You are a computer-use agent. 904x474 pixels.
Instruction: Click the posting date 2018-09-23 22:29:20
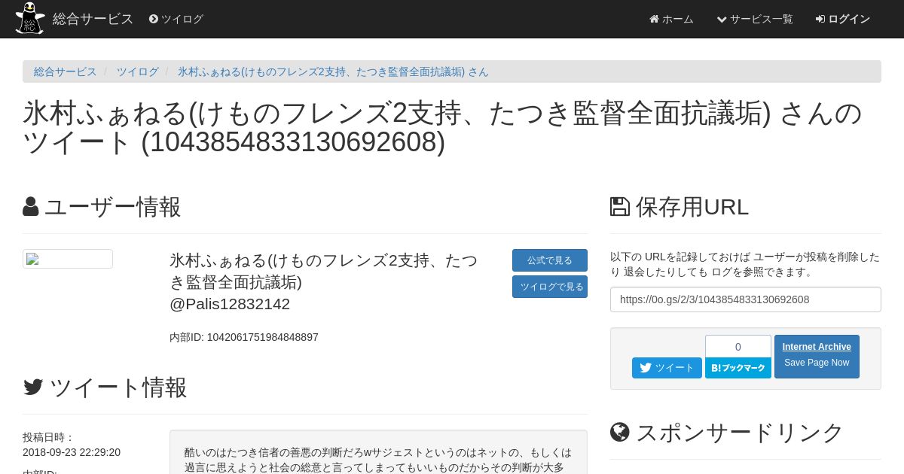(x=72, y=452)
